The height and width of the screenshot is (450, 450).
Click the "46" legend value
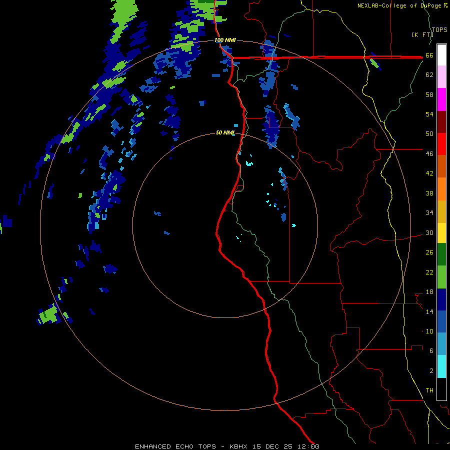tap(429, 154)
